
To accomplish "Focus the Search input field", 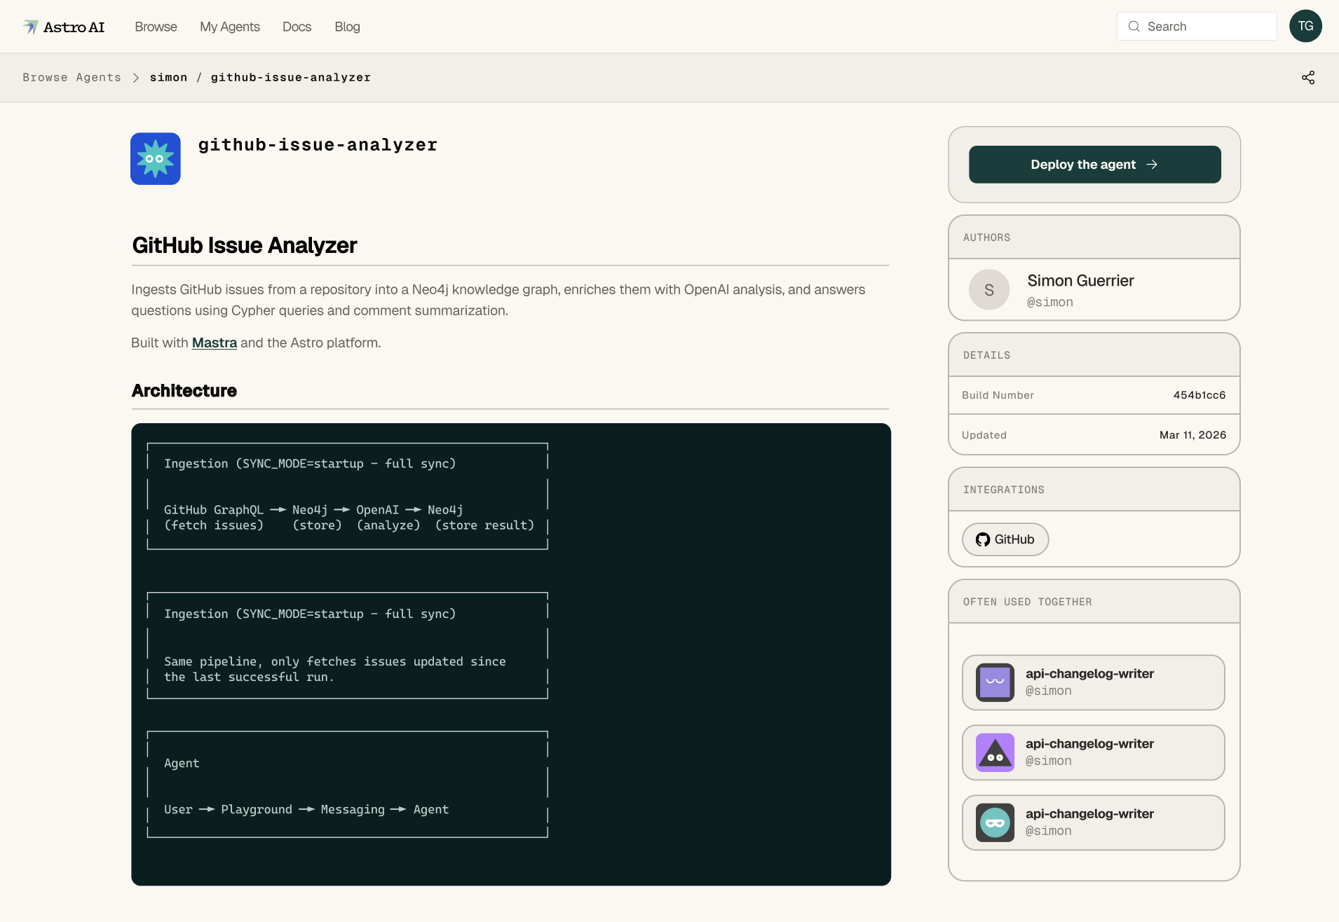I will click(1196, 27).
